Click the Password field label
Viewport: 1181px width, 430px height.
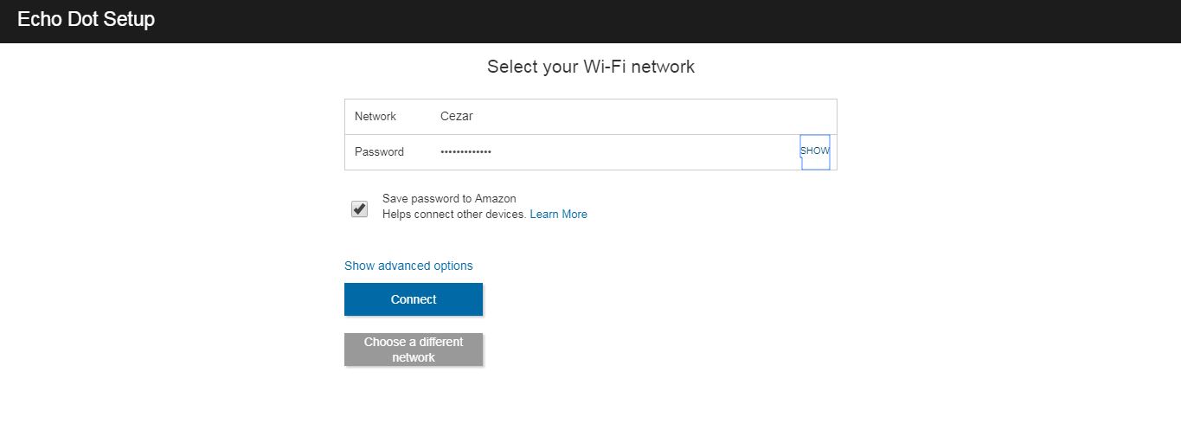click(x=379, y=152)
